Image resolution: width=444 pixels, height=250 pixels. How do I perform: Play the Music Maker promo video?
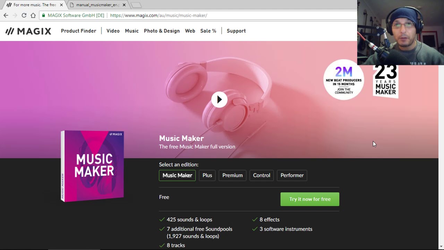[219, 100]
